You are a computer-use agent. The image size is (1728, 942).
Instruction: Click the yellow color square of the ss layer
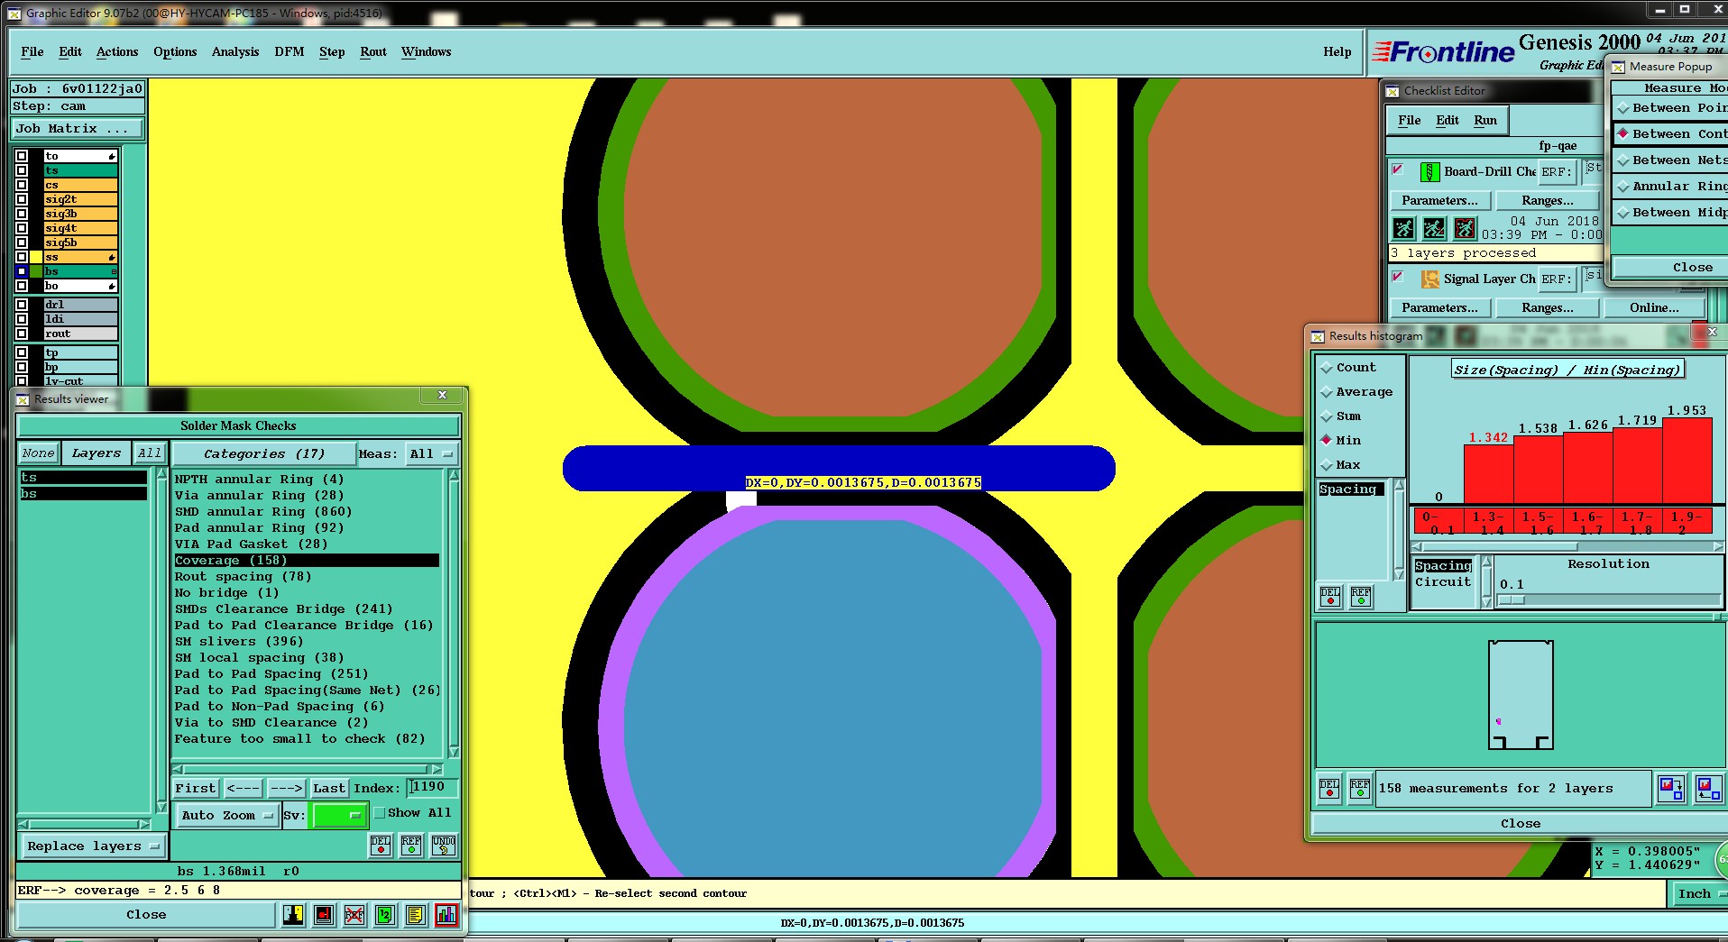tap(36, 257)
